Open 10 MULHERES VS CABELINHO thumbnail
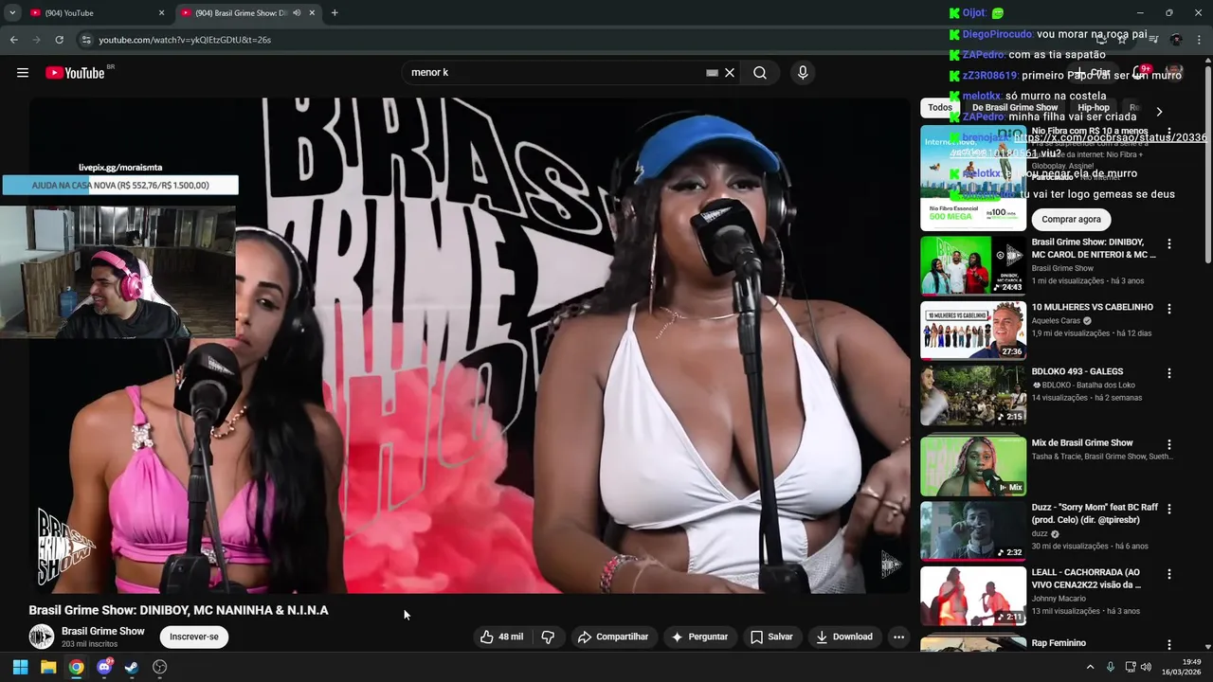Viewport: 1213px width, 682px height. pyautogui.click(x=973, y=331)
